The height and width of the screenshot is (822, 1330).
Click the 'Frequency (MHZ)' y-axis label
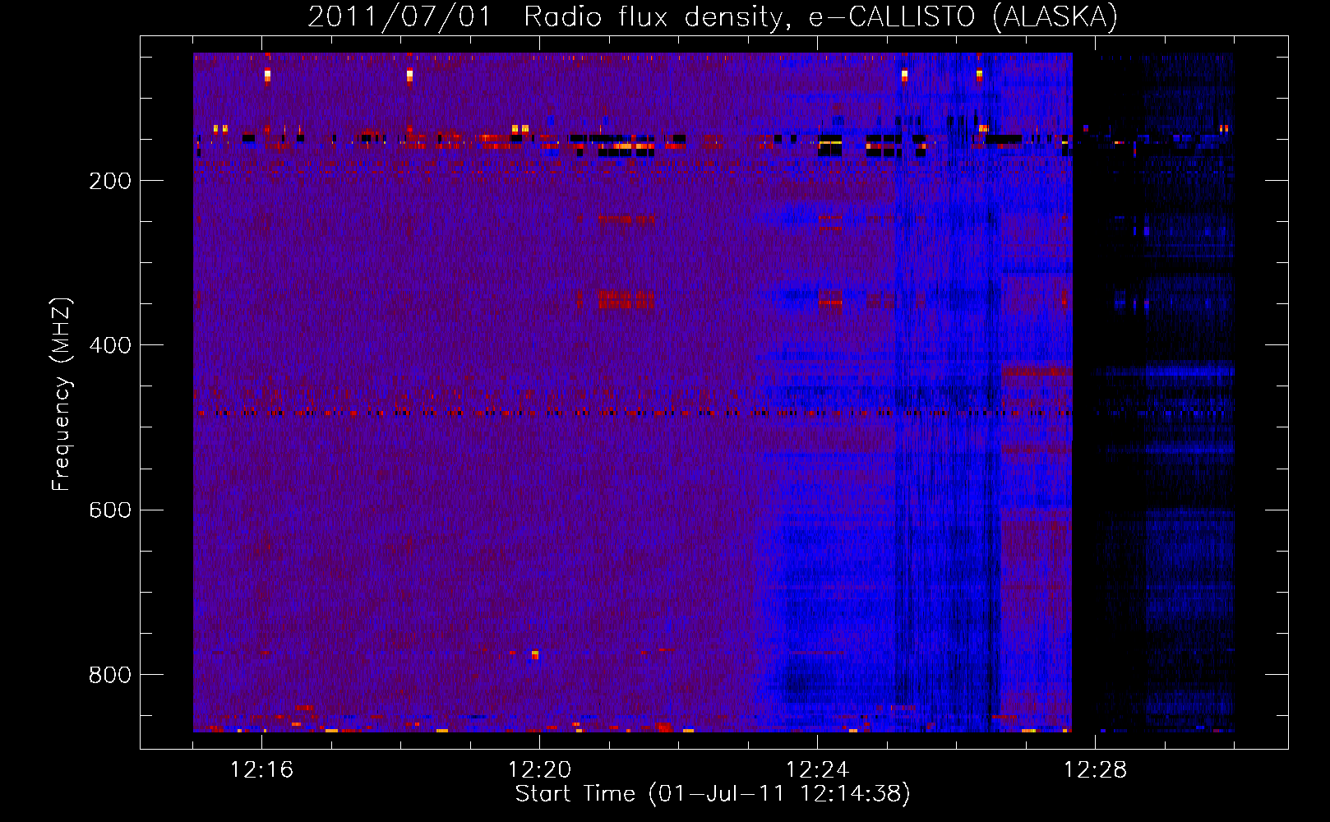62,395
